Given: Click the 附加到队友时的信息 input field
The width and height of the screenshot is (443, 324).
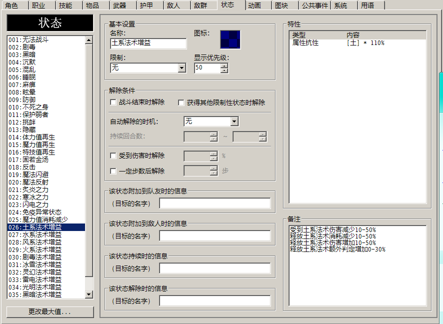Looking at the screenshot, I should [214, 203].
